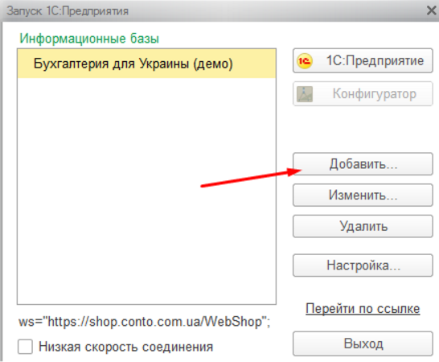Start Конфигуратор mode via its label
The height and width of the screenshot is (362, 439).
click(x=375, y=94)
